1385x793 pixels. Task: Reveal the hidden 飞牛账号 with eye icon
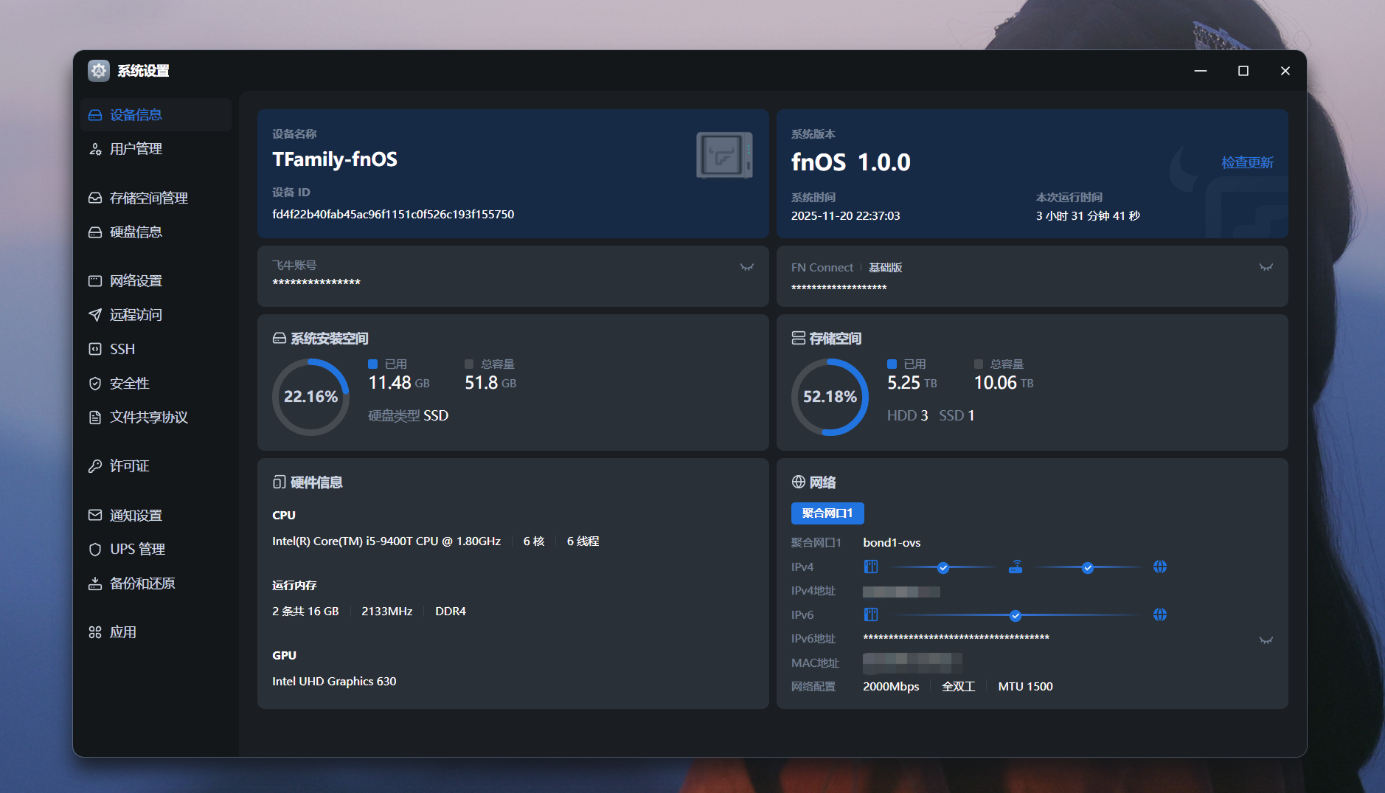click(x=747, y=267)
